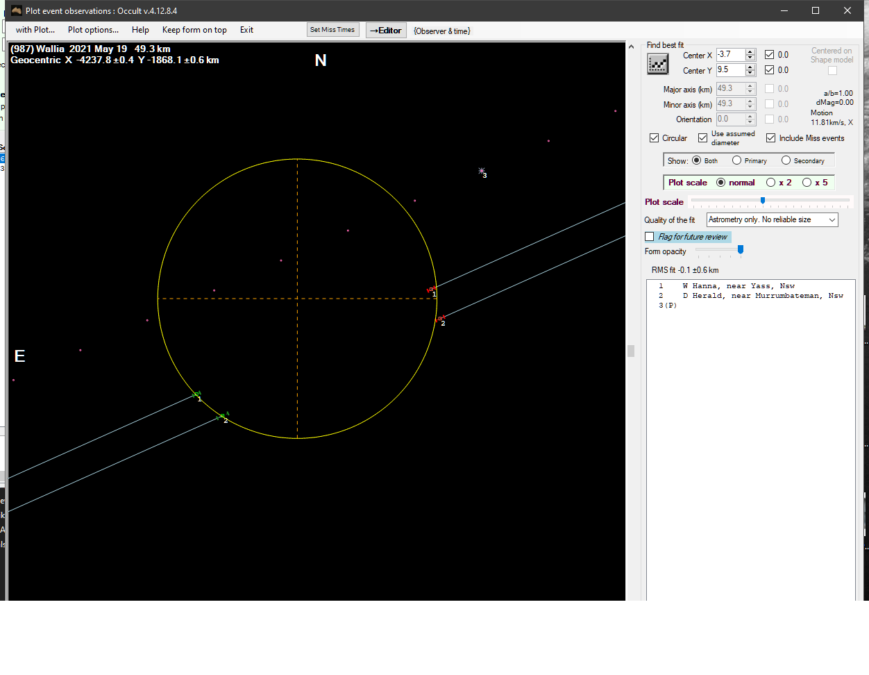Image resolution: width=869 pixels, height=675 pixels.
Task: Click green event marker 2 on the circle
Action: (x=223, y=416)
